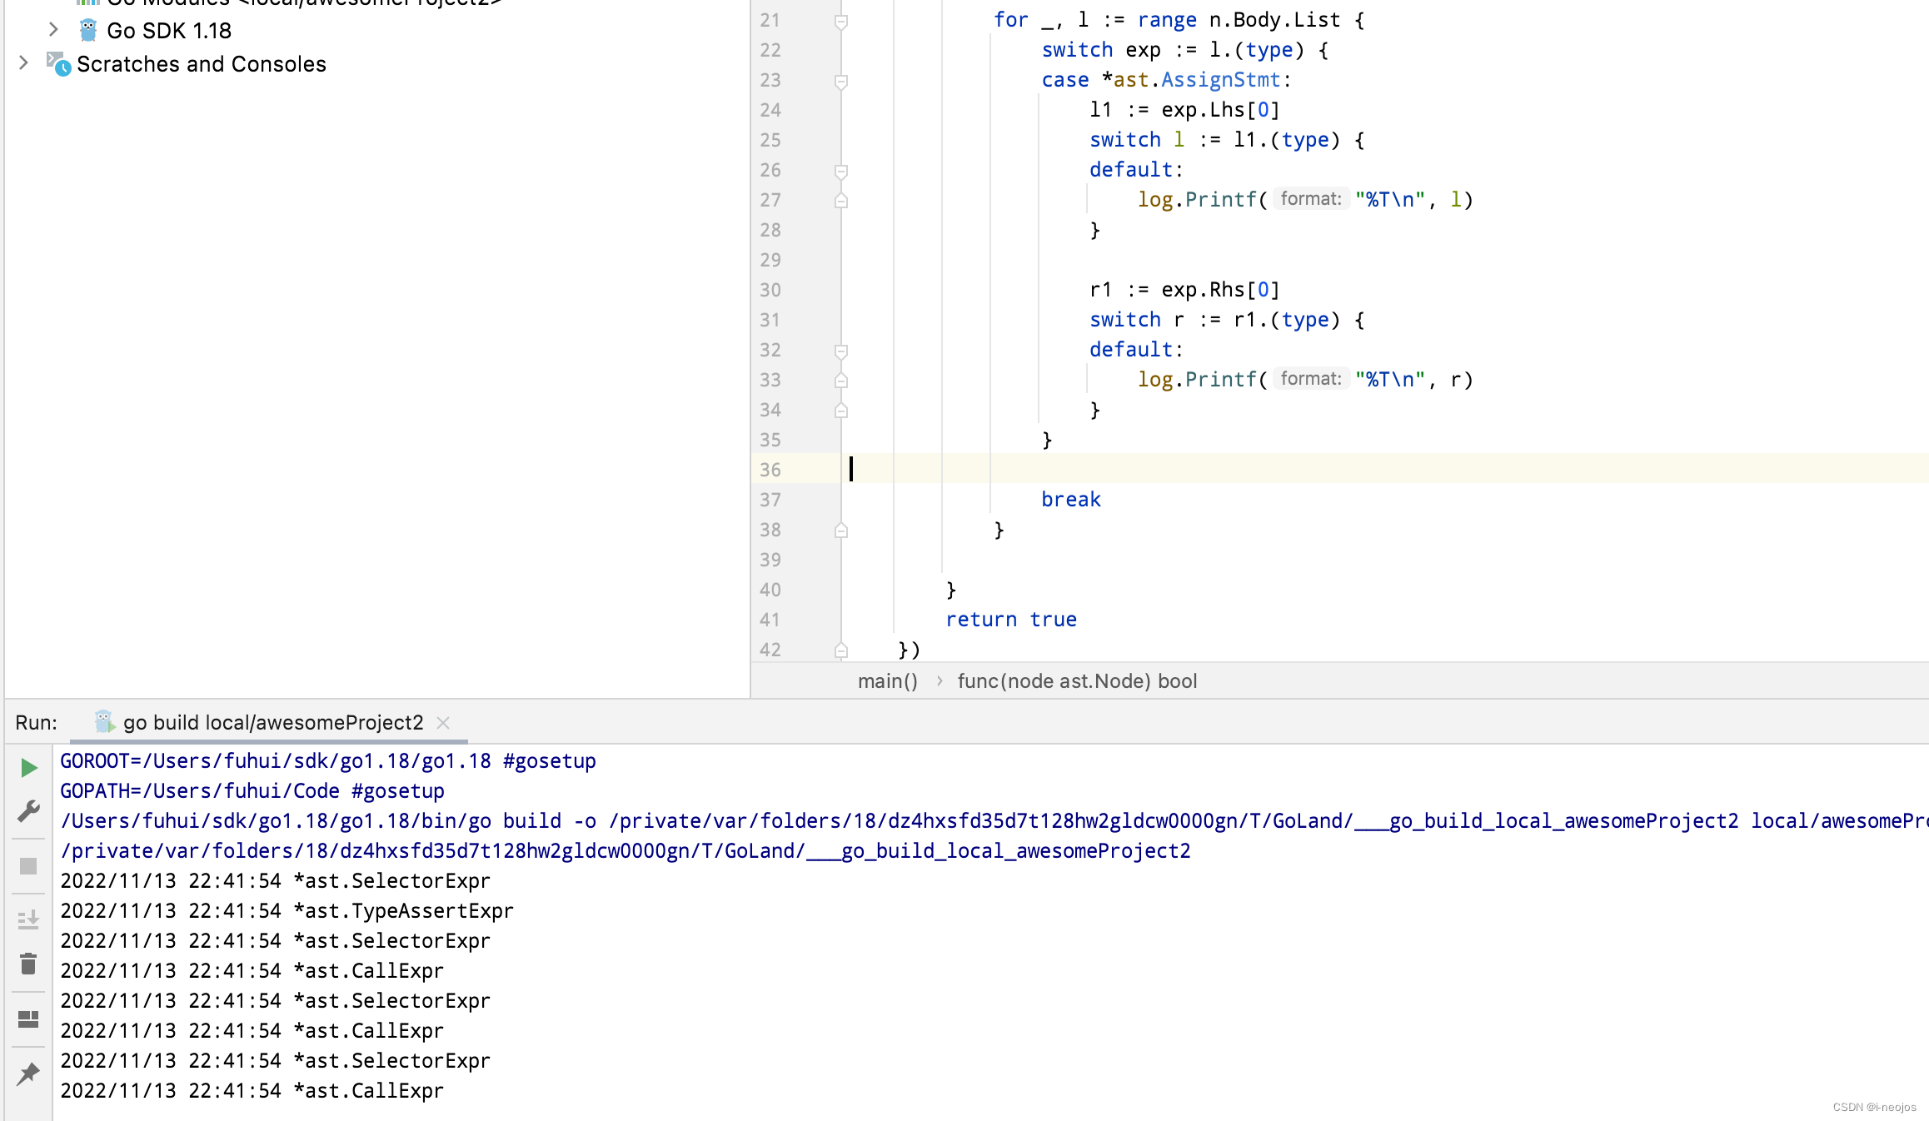Screen dimensions: 1929x1121
Task: Click the Scratches and Consoles icon
Action: pyautogui.click(x=58, y=64)
